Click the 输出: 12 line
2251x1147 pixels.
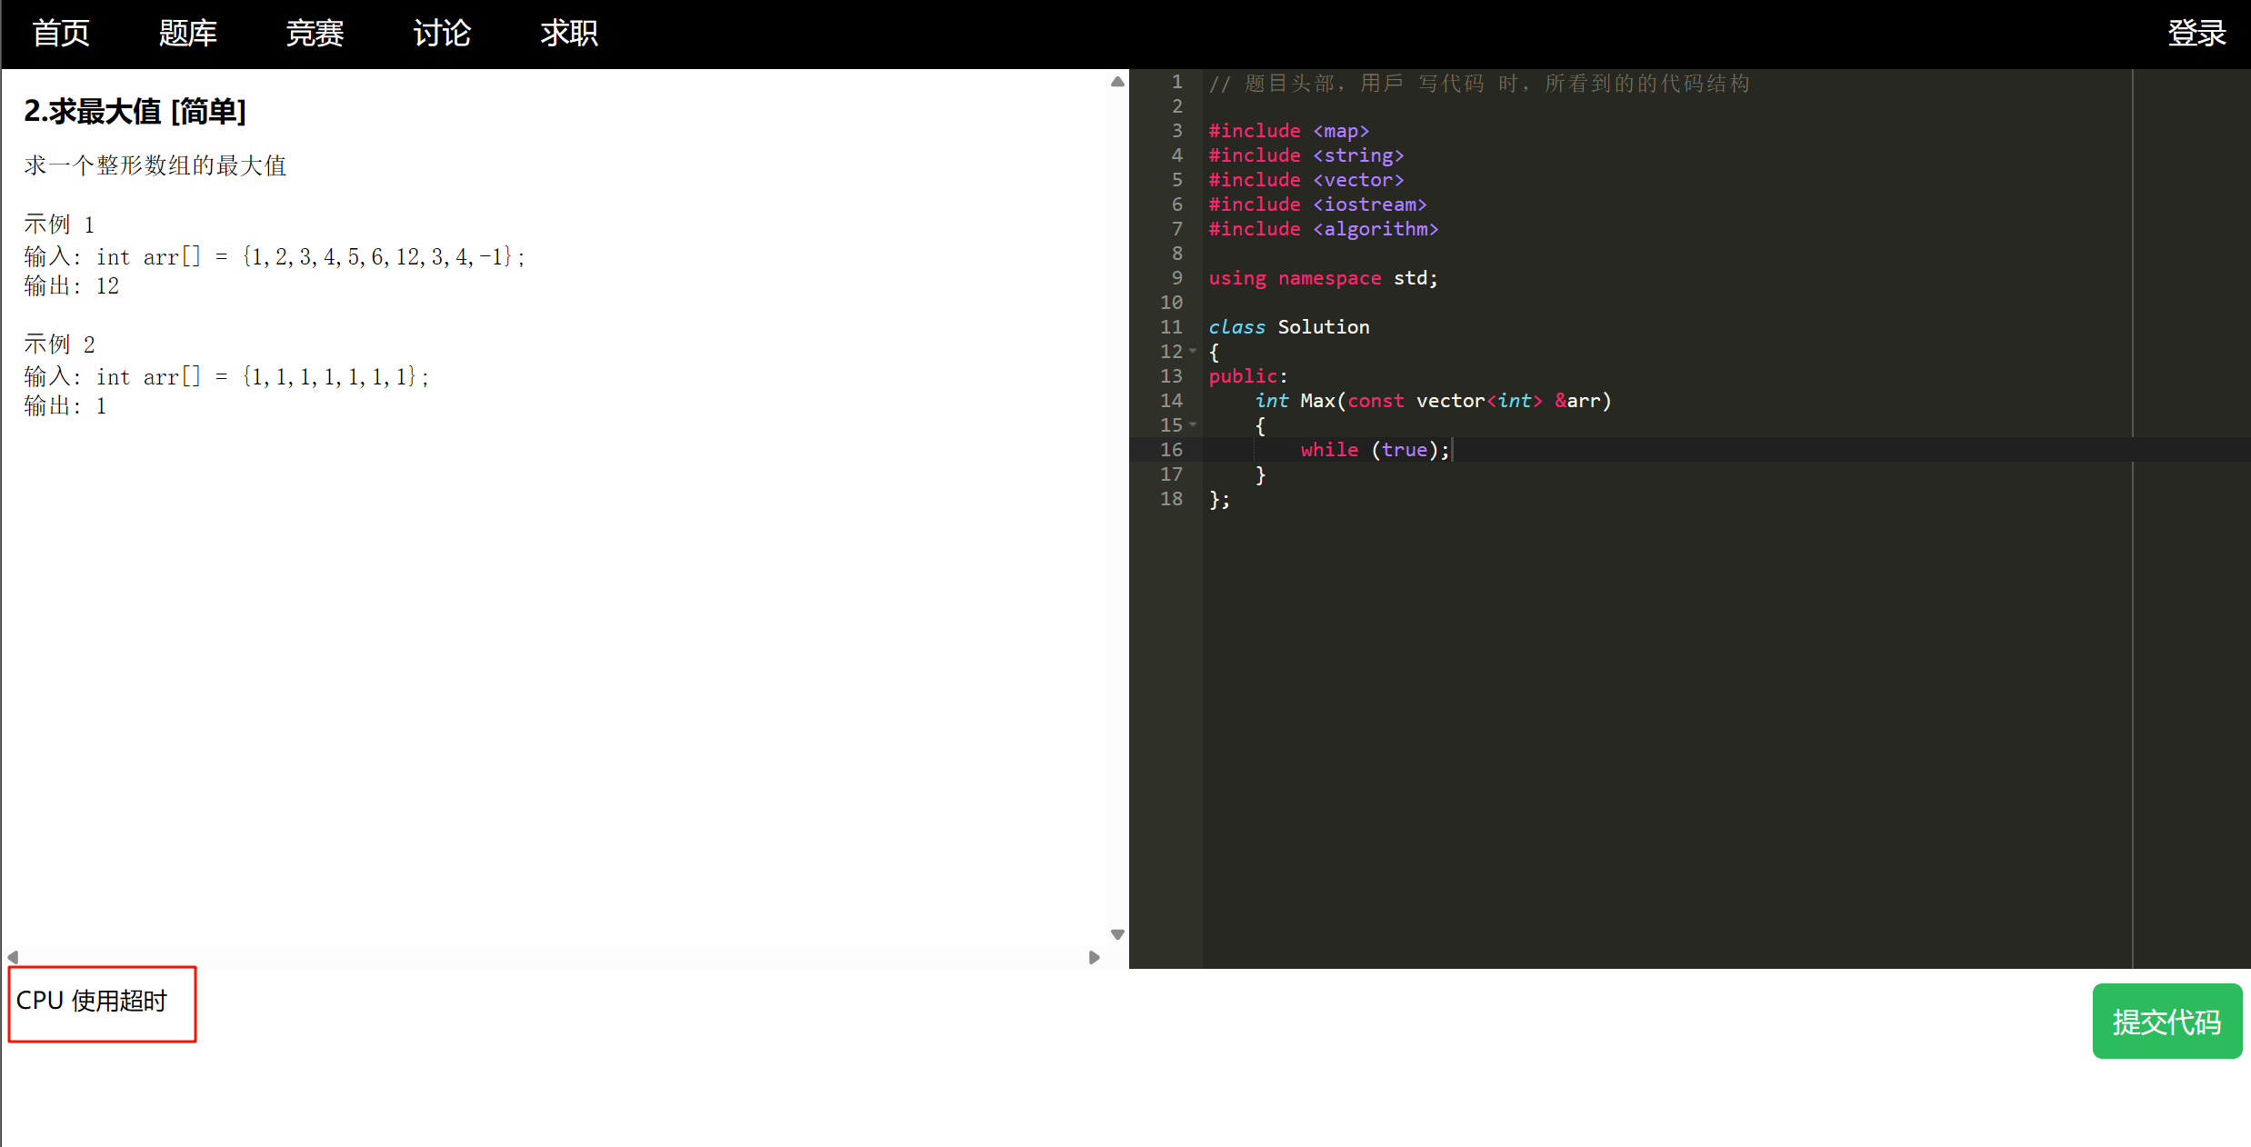coord(72,285)
